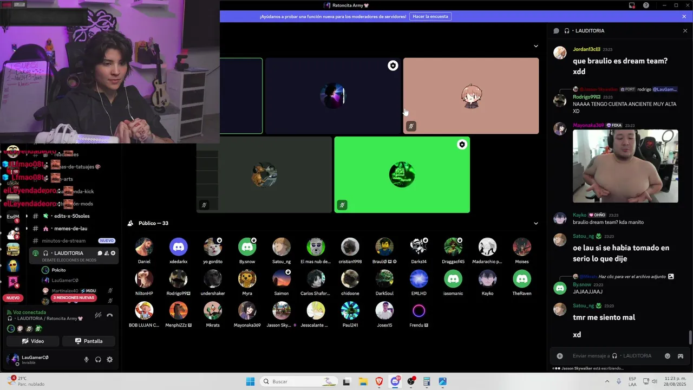
Task: Close the LAUDITORIA chat panel
Action: point(685,31)
